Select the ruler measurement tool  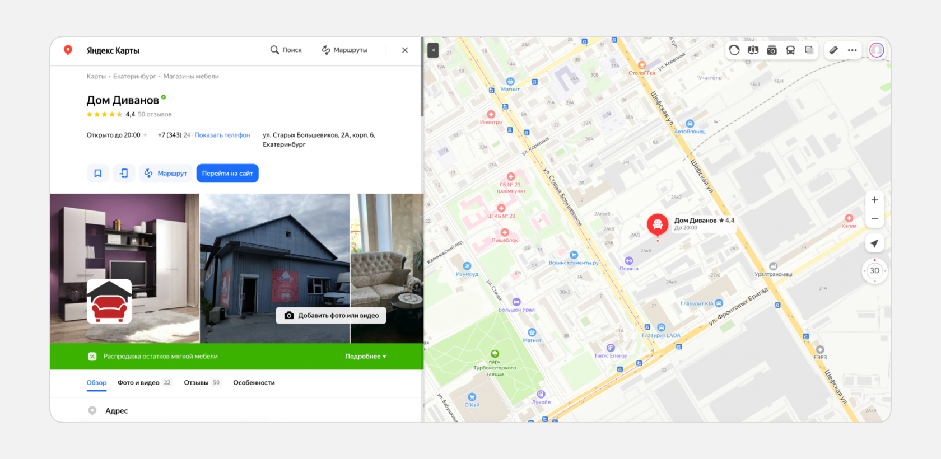pos(833,50)
